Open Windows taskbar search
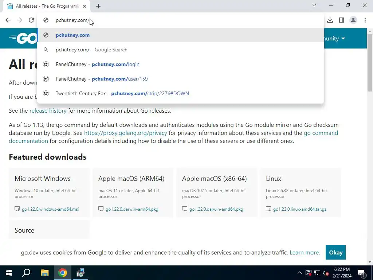Image resolution: width=373 pixels, height=280 pixels. point(26,273)
